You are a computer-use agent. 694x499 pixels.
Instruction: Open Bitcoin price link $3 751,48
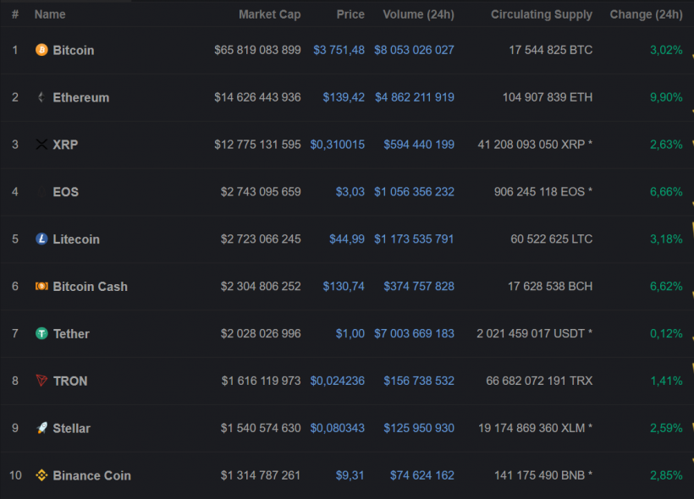click(339, 50)
